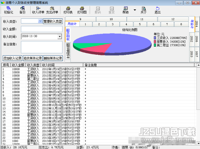The width and height of the screenshot is (200, 149).
Task: Select row 1 time 2012年1月19日
Action: point(61,69)
